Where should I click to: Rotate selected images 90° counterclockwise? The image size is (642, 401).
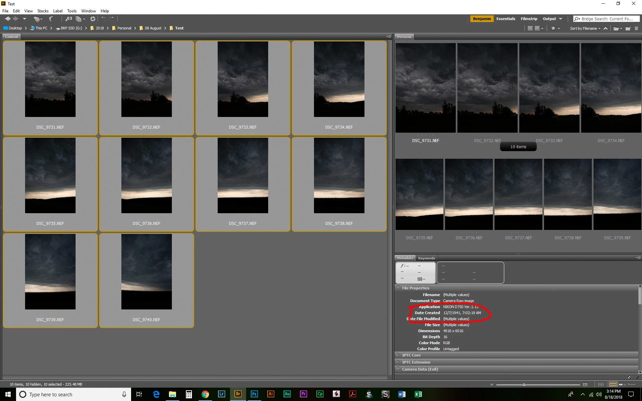tap(103, 19)
